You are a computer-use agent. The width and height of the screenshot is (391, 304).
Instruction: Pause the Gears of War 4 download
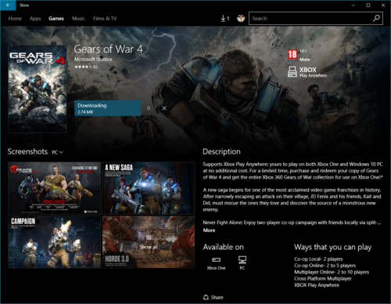pos(149,108)
